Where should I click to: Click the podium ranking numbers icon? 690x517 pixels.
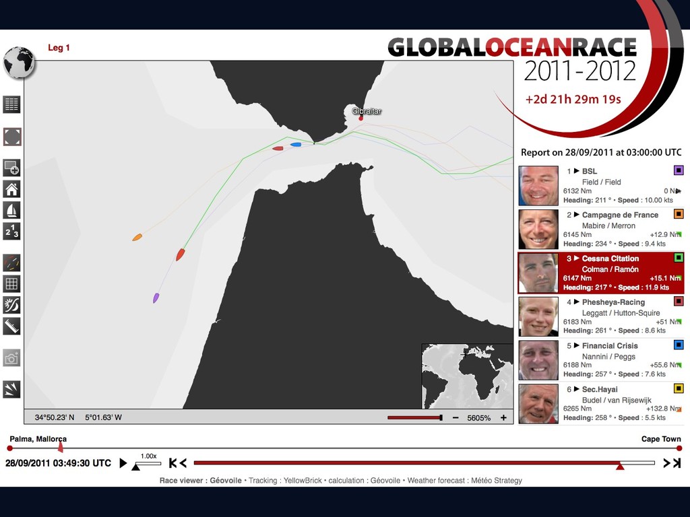[12, 232]
